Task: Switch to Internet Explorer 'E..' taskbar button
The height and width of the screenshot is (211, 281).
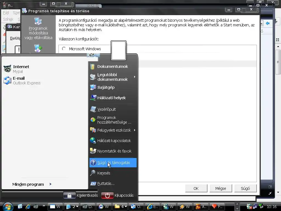Action: point(153,207)
